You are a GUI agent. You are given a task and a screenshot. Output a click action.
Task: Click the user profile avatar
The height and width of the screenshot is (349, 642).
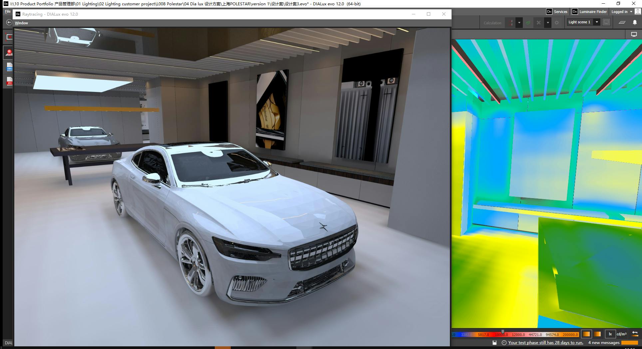point(638,12)
